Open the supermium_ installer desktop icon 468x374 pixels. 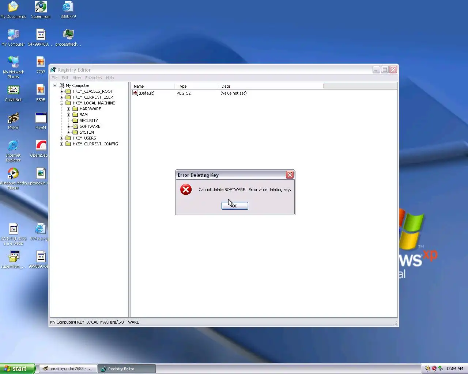[x=13, y=260]
